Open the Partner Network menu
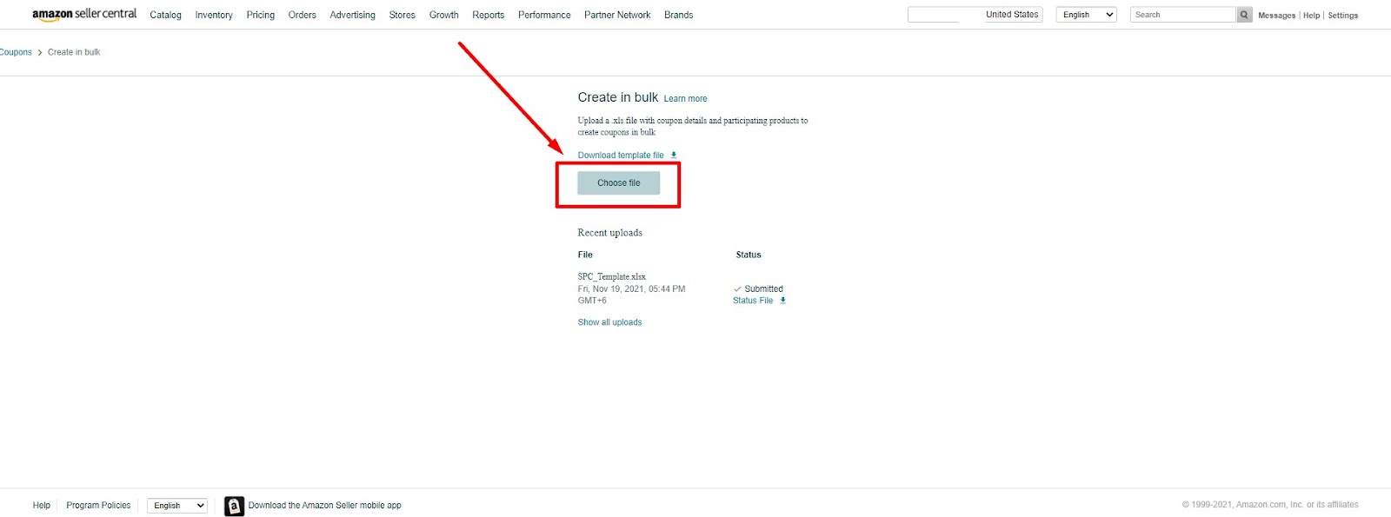Screen dimensions: 1391x517 click(617, 15)
